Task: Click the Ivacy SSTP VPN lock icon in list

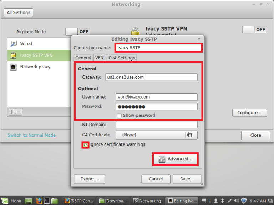Action: pyautogui.click(x=13, y=55)
